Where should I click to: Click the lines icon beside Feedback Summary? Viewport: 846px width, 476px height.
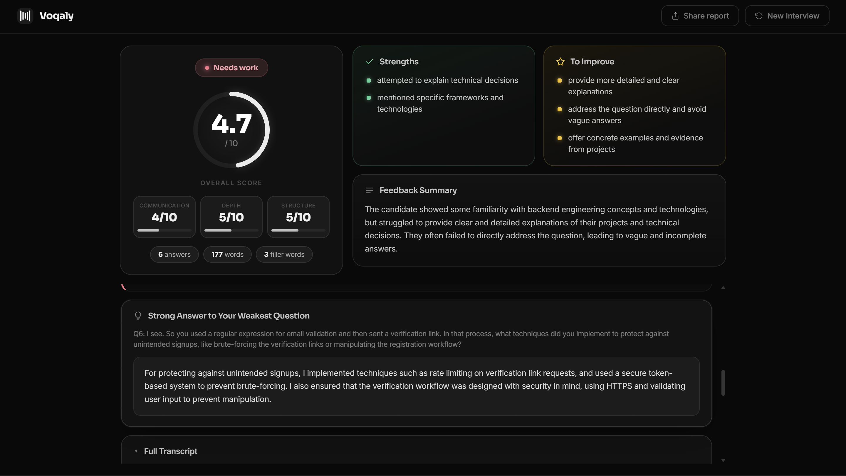370,190
